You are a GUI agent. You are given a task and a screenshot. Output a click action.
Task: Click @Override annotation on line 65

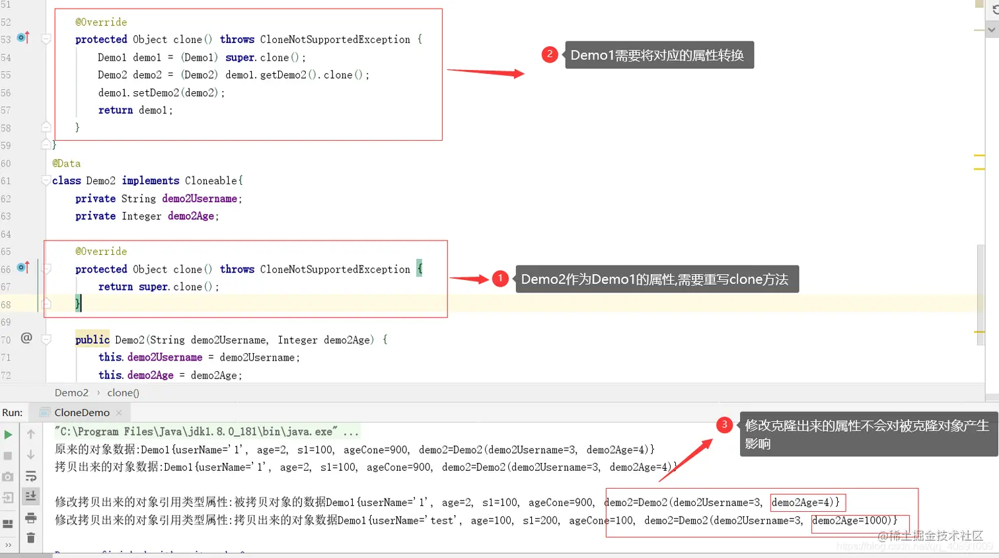tap(101, 251)
